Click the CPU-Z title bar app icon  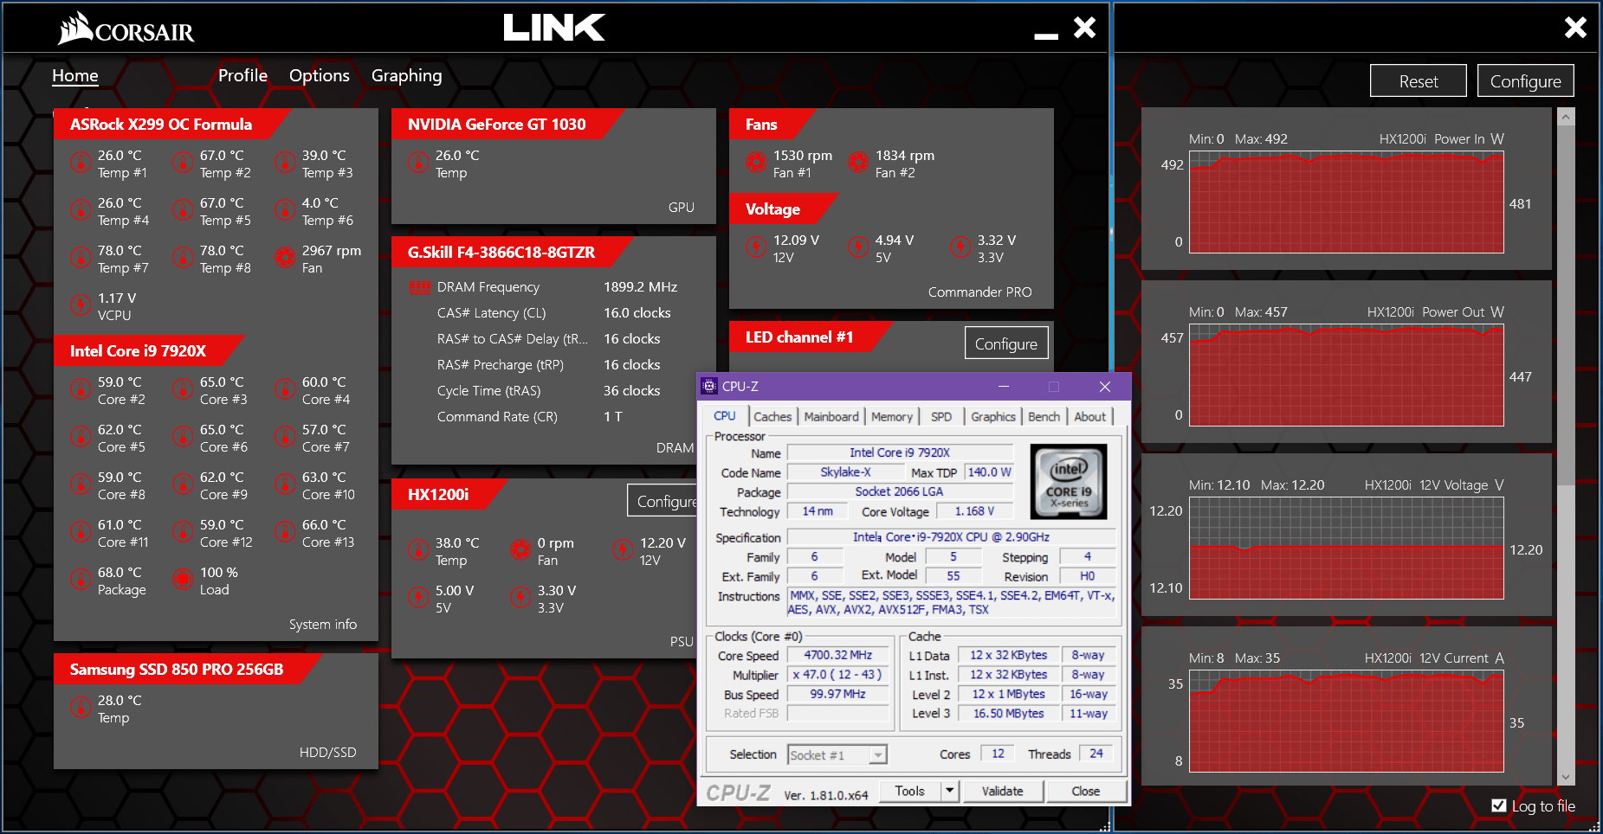(x=709, y=386)
